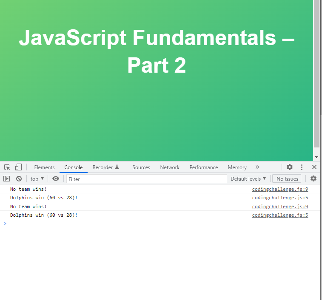Open the Memory tab
The image size is (322, 300).
[237, 167]
